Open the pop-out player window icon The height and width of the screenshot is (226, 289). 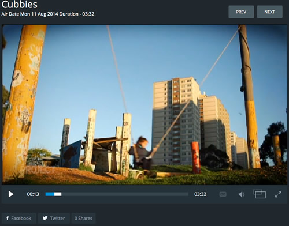coord(260,194)
